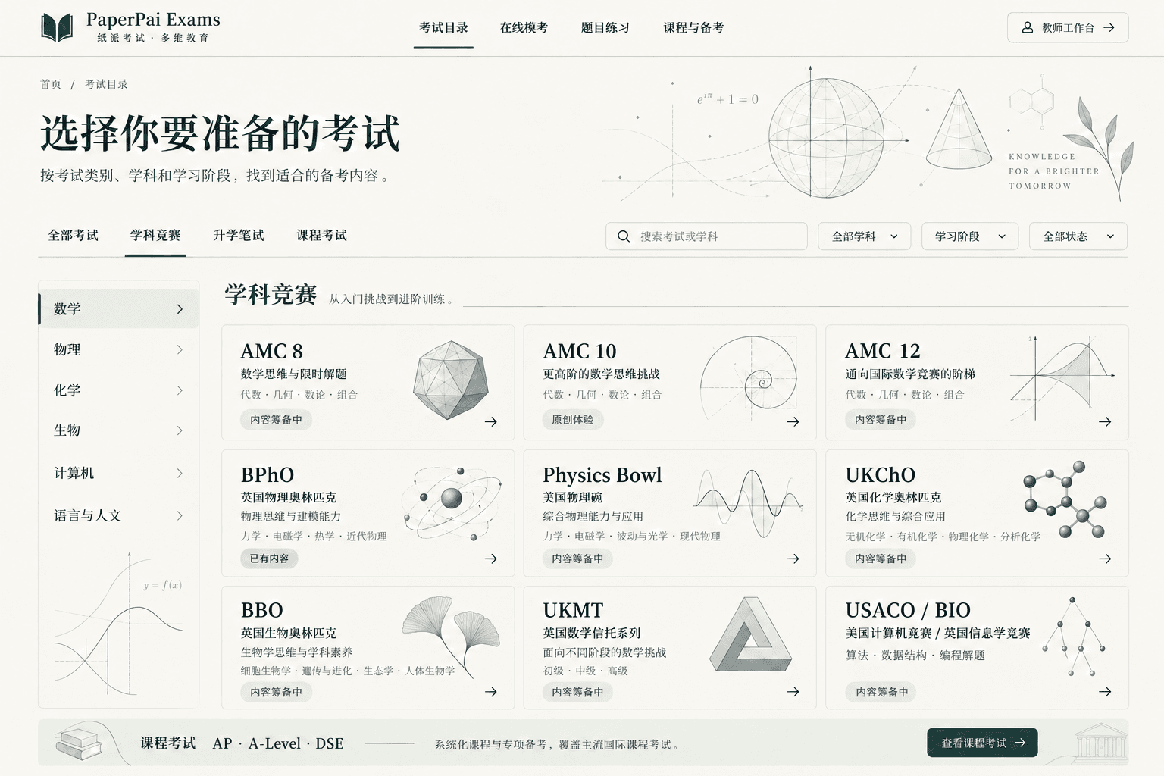The width and height of the screenshot is (1164, 776).
Task: Click the magnifier icon in the search box
Action: click(x=624, y=236)
